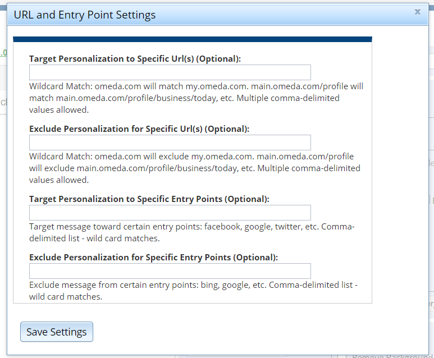Viewport: 434px width, 358px height.
Task: Click into Target Specific Entry Points input
Action: pyautogui.click(x=170, y=213)
